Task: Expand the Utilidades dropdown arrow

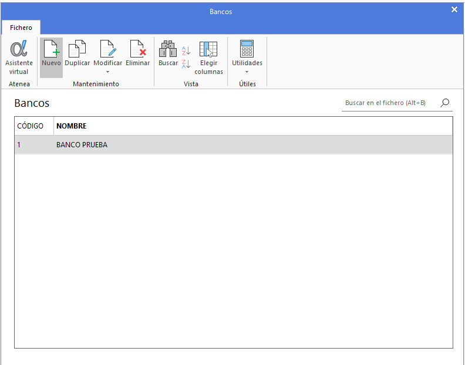Action: pyautogui.click(x=247, y=72)
